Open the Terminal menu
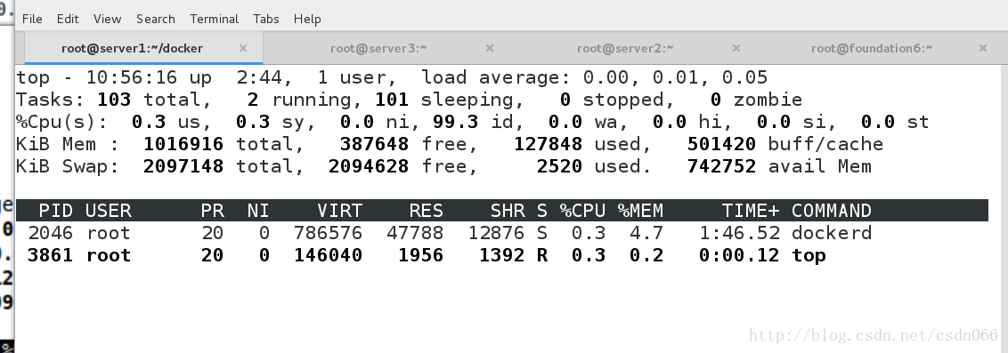Screen dimensions: 1008x353 (214, 19)
